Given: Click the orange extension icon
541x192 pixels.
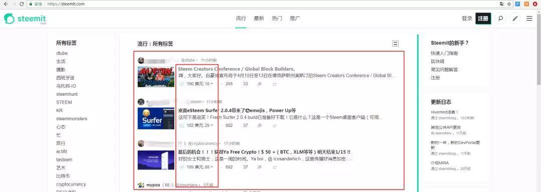Looking at the screenshot, I should tap(526, 4).
